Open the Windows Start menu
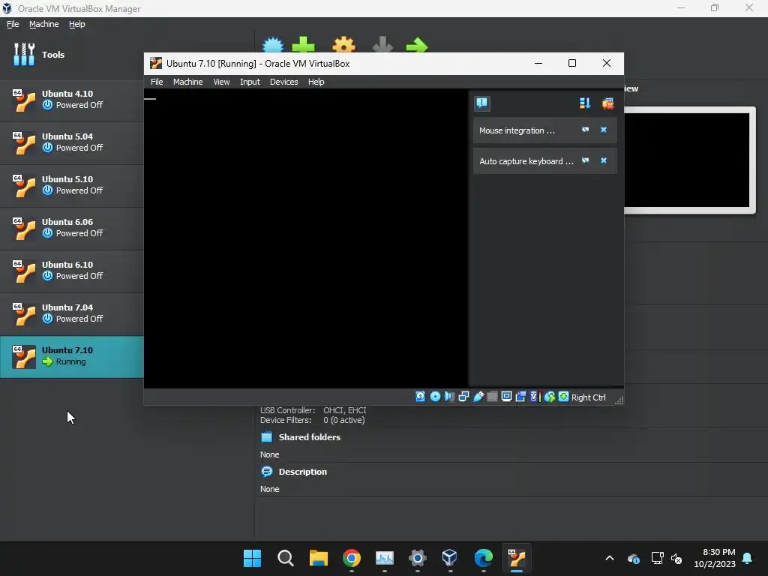 click(x=252, y=558)
